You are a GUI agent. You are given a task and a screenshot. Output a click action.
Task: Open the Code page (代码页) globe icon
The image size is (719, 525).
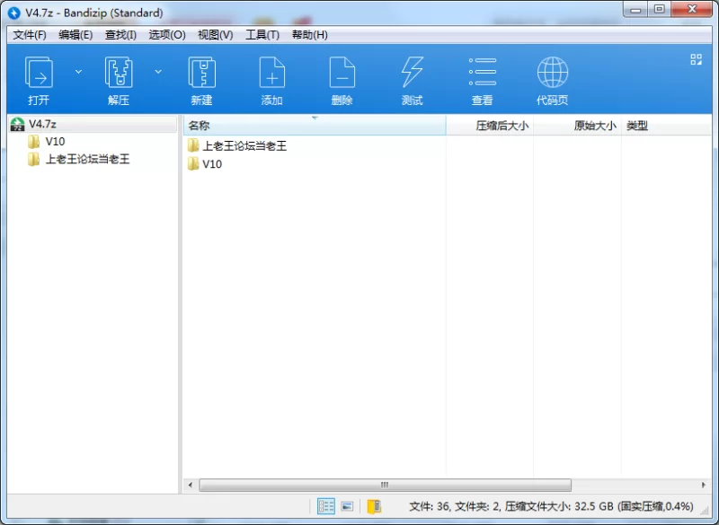pyautogui.click(x=553, y=73)
